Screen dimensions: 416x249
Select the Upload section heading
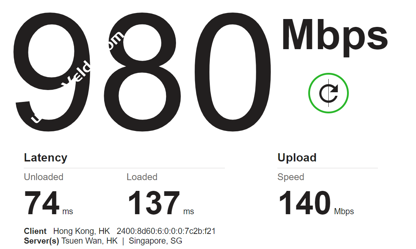click(297, 158)
